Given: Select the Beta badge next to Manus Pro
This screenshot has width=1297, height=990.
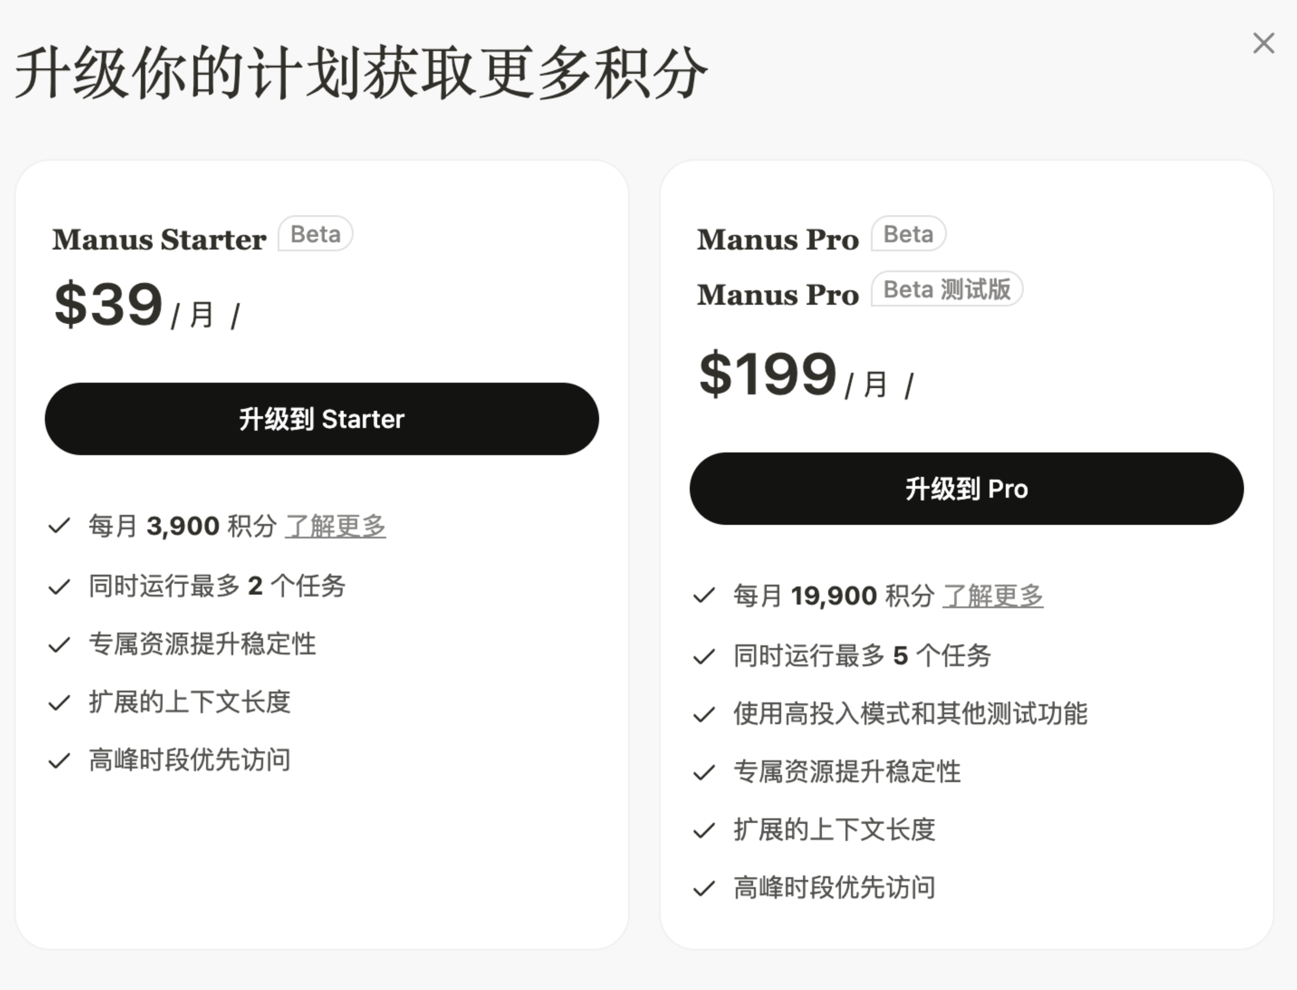Looking at the screenshot, I should 907,235.
